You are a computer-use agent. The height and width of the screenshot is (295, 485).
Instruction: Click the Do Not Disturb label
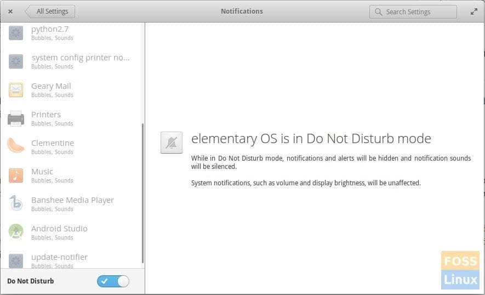tap(31, 281)
